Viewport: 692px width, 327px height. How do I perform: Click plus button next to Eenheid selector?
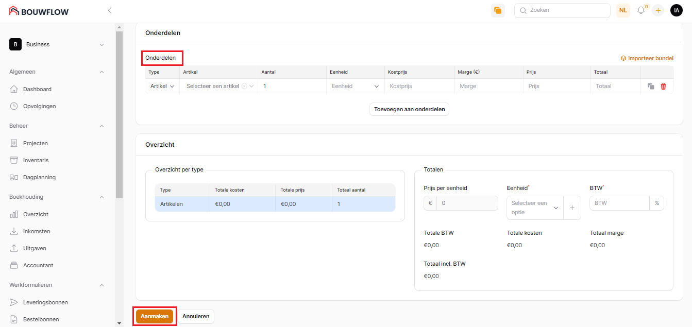point(572,208)
